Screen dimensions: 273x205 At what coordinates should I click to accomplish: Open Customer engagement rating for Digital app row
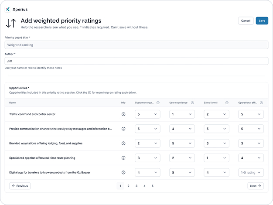click(x=147, y=172)
